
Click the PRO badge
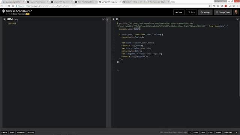(x=28, y=14)
